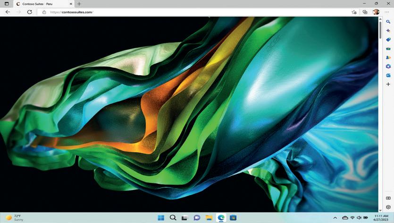Open OneDrive cloud tray icon
The height and width of the screenshot is (223, 394).
(345, 218)
